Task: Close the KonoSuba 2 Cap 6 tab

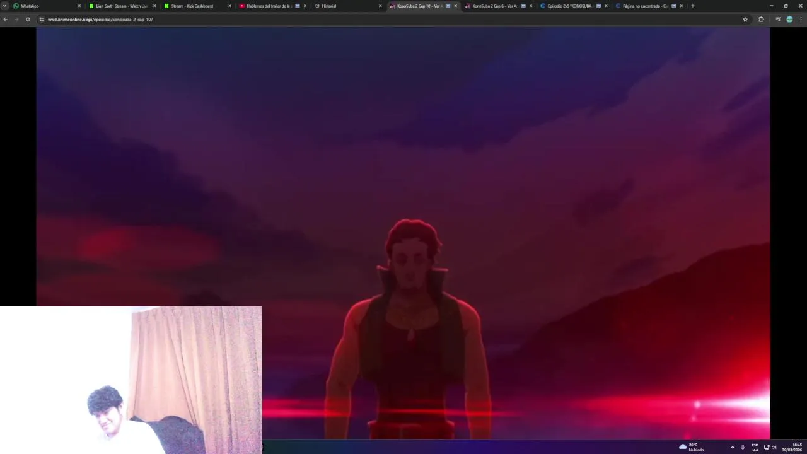Action: click(531, 6)
